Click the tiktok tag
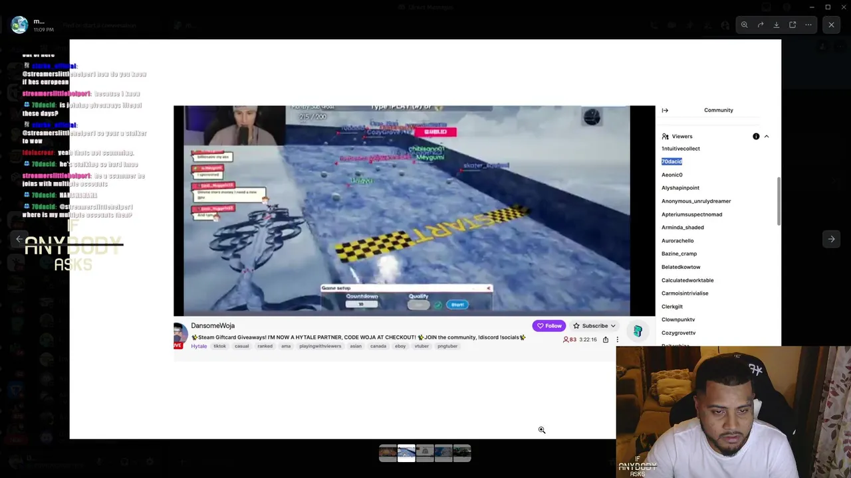The width and height of the screenshot is (851, 478). coord(219,346)
